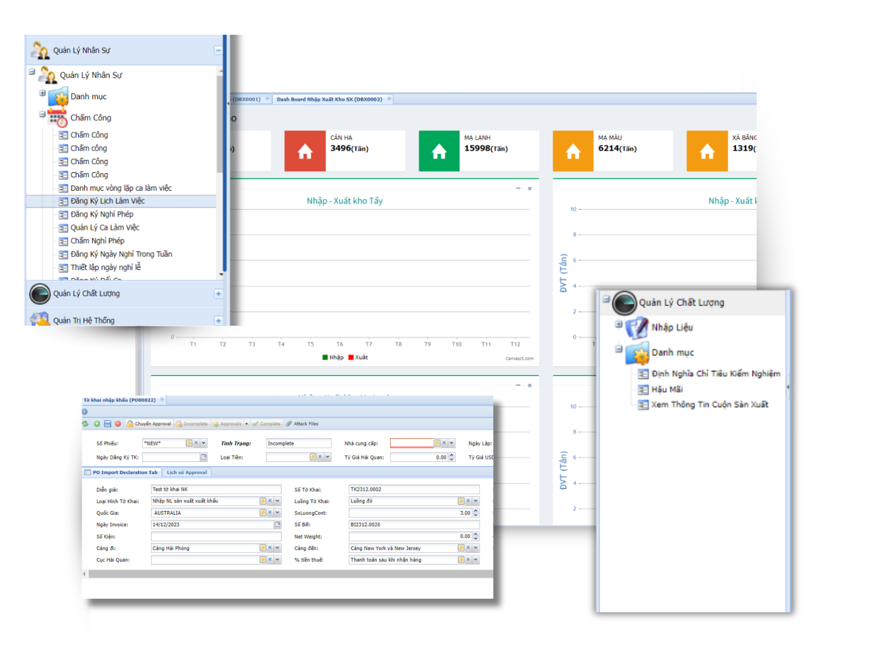This screenshot has width=869, height=652.
Task: Open the Cảng đến dropdown arrow
Action: click(476, 548)
